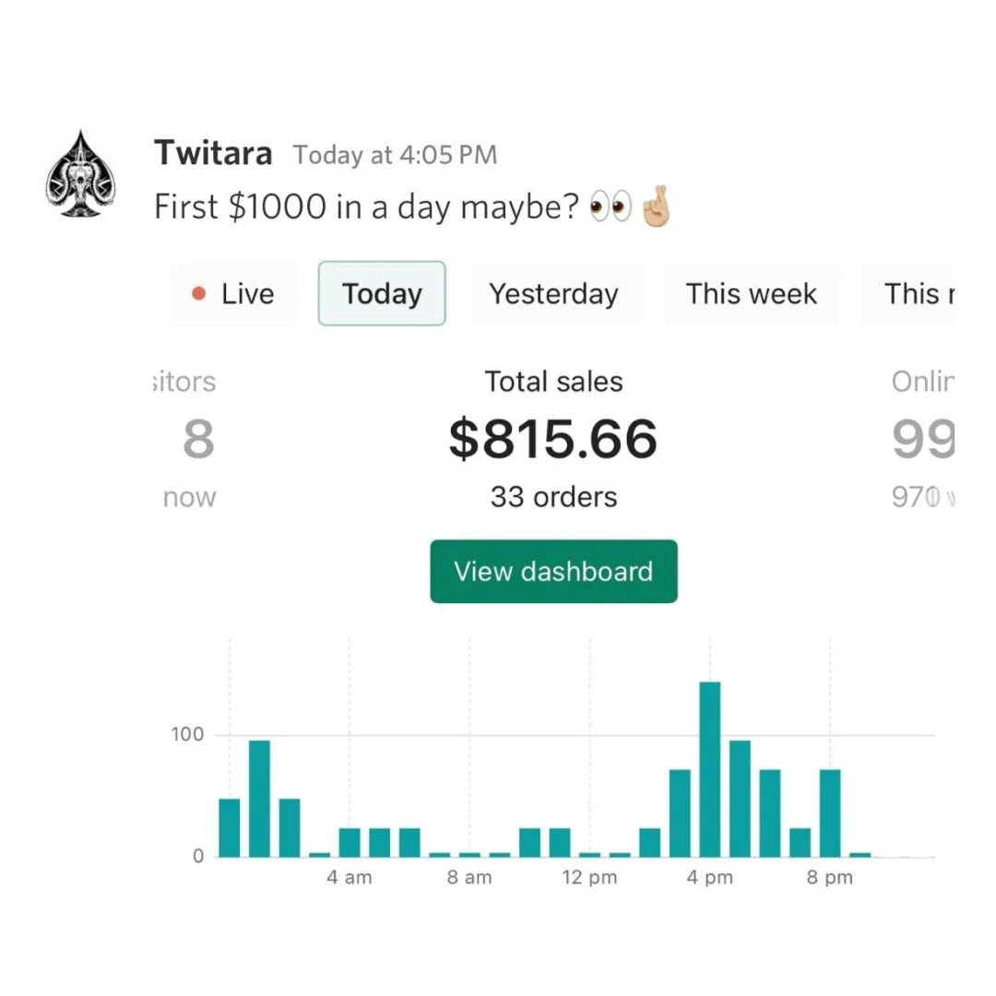Select the Live view filter
Viewport: 996px width, 996px height.
pyautogui.click(x=233, y=293)
